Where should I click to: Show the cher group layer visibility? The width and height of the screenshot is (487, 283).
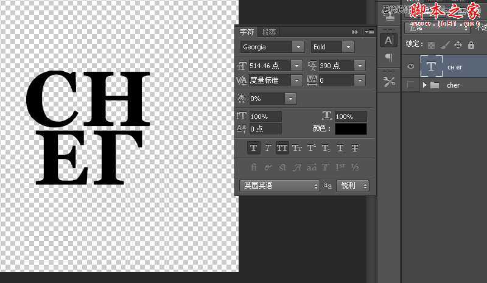(x=411, y=85)
